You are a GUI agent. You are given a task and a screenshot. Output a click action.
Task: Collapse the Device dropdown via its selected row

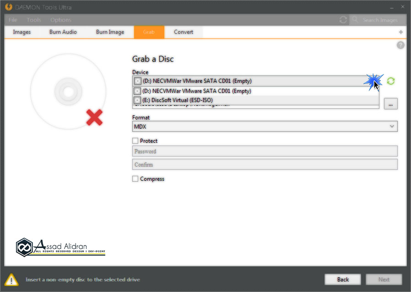click(x=255, y=81)
